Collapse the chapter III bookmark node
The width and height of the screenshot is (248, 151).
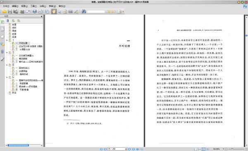click(x=7, y=65)
